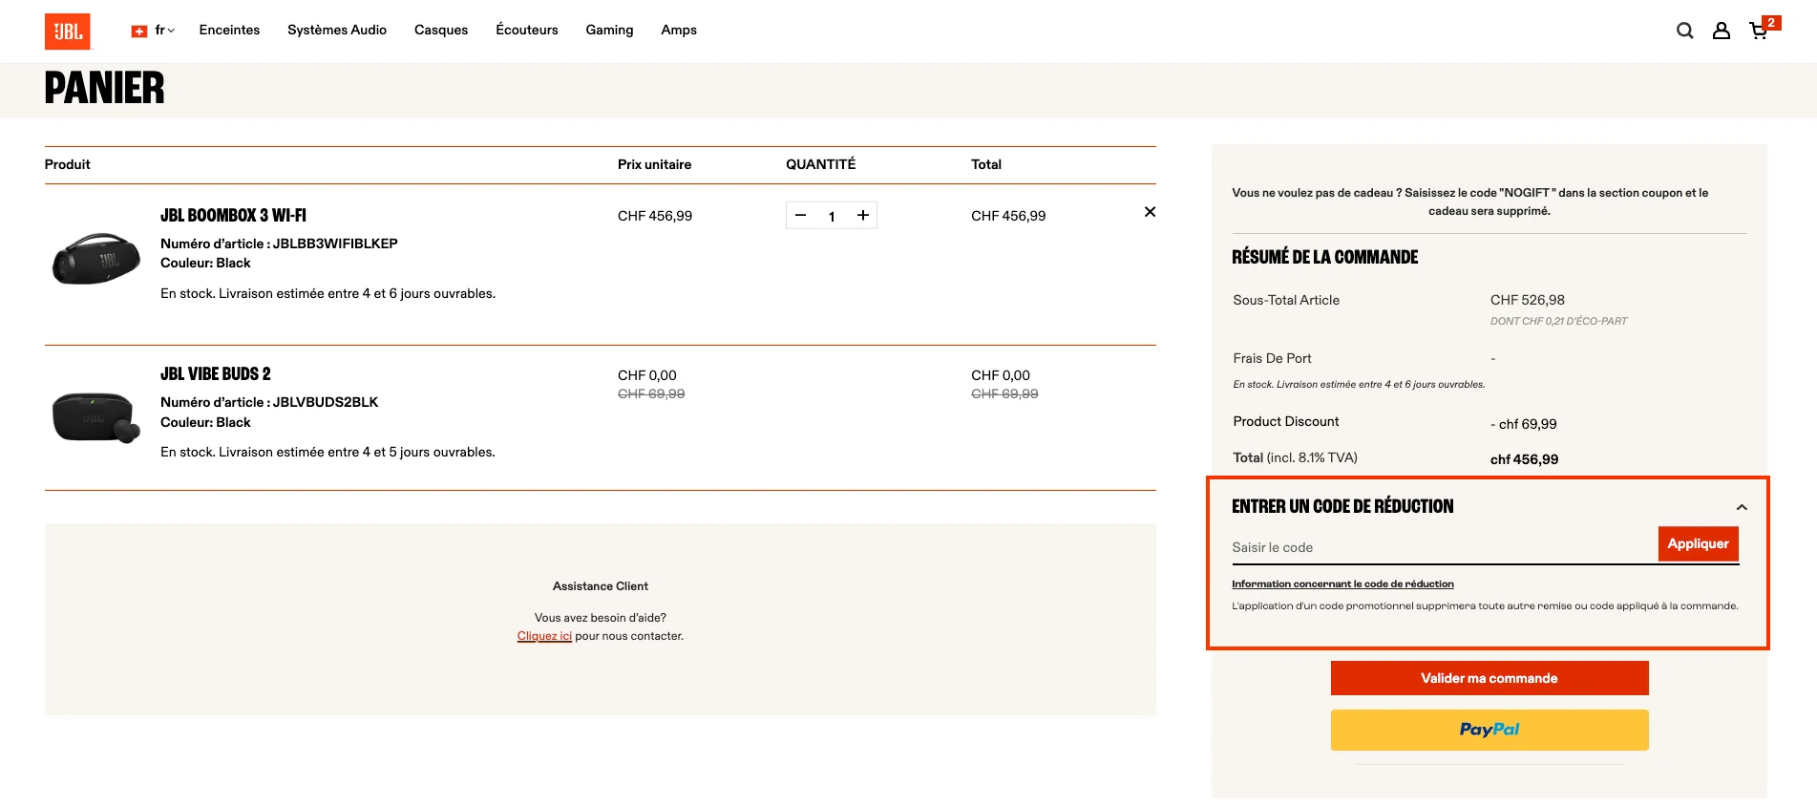Open the JBL VIBE BUDS 2 title link
Image resolution: width=1817 pixels, height=806 pixels.
[216, 374]
